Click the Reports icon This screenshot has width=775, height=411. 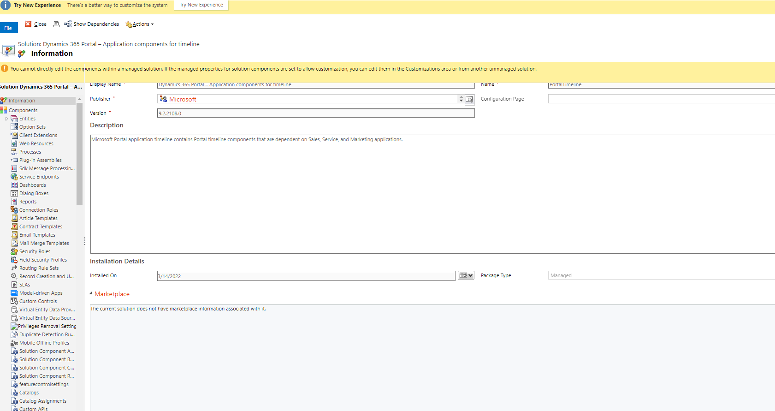coord(14,202)
